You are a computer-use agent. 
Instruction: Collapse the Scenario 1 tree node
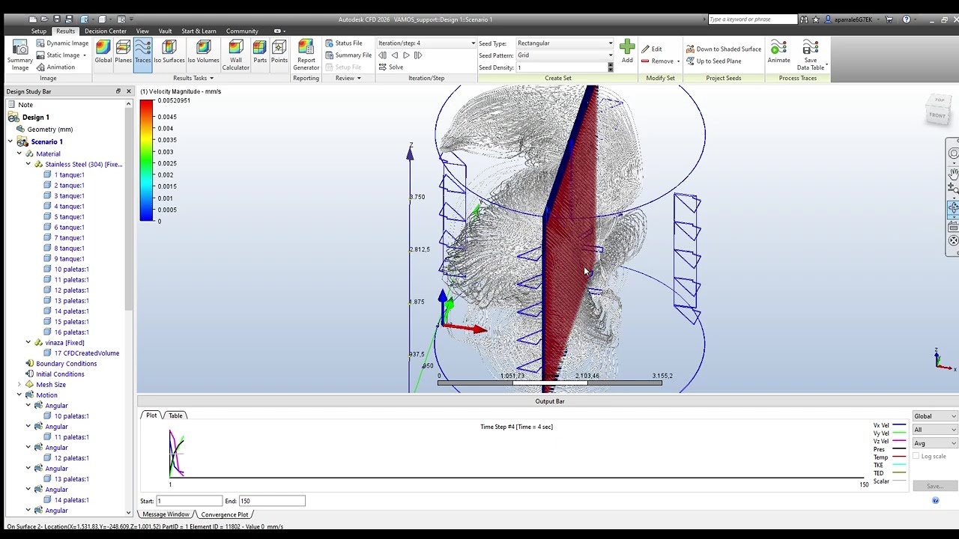pos(10,141)
